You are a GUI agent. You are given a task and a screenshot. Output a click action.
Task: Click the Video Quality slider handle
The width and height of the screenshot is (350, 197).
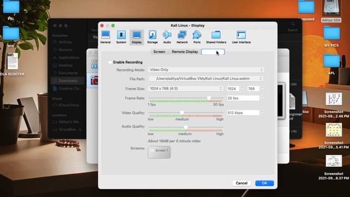[182, 113]
